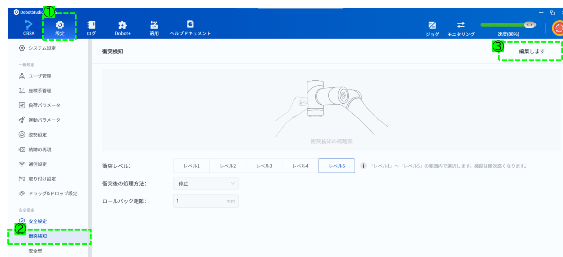
Task: Open システム設定 in the sidebar
Action: (x=42, y=48)
